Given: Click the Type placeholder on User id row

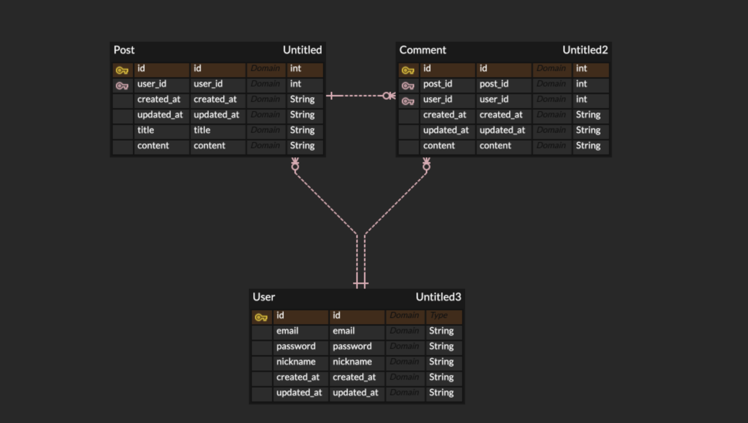Looking at the screenshot, I should (x=439, y=316).
